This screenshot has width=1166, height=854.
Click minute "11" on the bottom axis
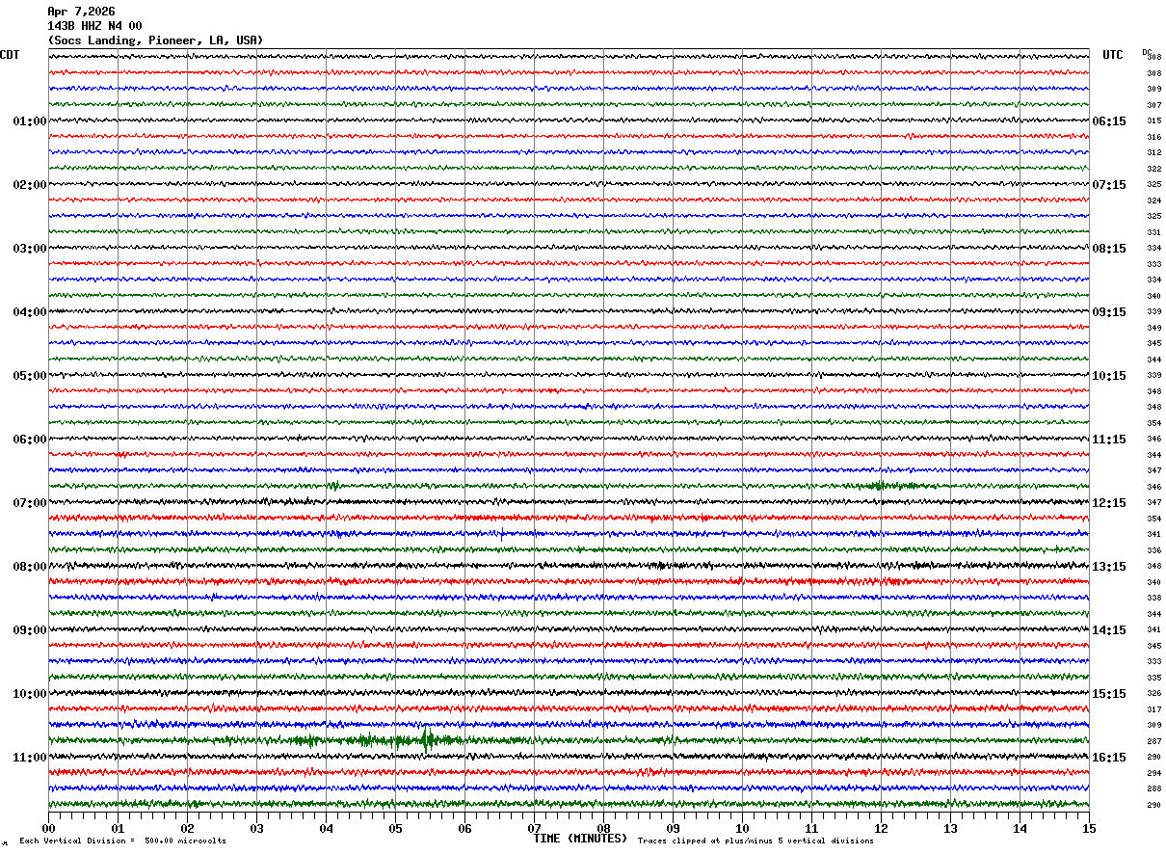(811, 828)
